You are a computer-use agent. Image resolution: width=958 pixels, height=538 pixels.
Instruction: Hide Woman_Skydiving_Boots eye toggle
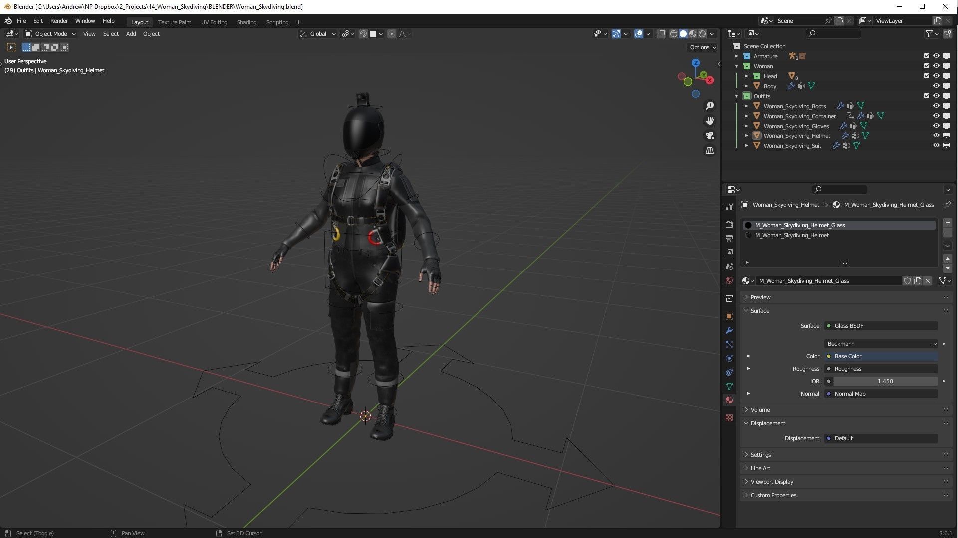pyautogui.click(x=937, y=106)
